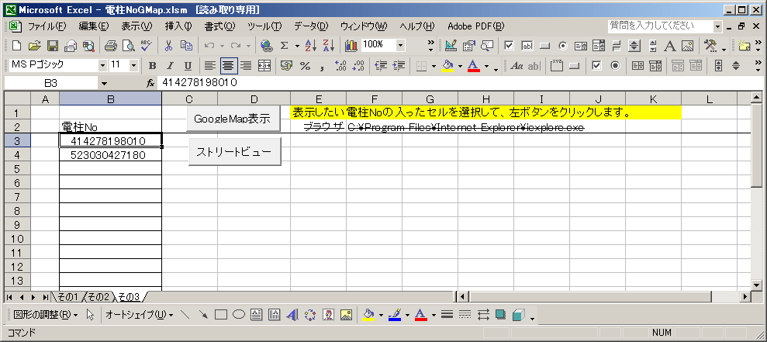This screenshot has width=767, height=342.
Task: Select the rectangle drawing tool
Action: coord(221,315)
